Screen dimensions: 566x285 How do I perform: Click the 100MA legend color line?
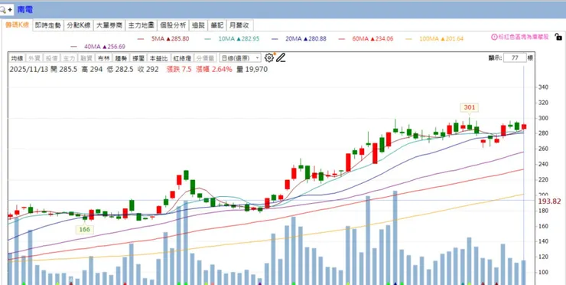coord(408,39)
